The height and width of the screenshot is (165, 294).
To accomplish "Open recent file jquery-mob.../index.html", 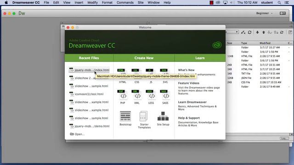I will (x=89, y=70).
